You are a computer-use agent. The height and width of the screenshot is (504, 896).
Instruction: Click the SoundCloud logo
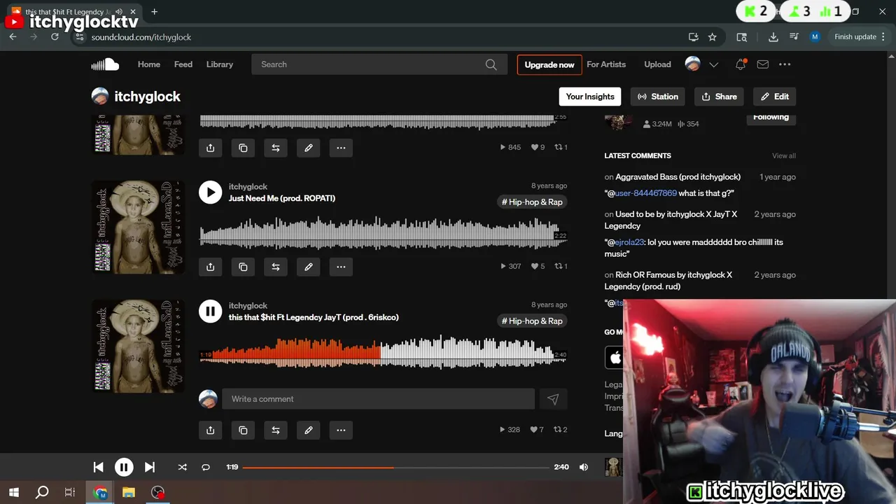pyautogui.click(x=105, y=64)
